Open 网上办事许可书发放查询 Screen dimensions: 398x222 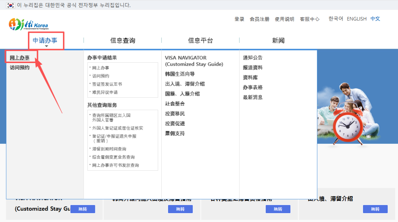click(115, 165)
